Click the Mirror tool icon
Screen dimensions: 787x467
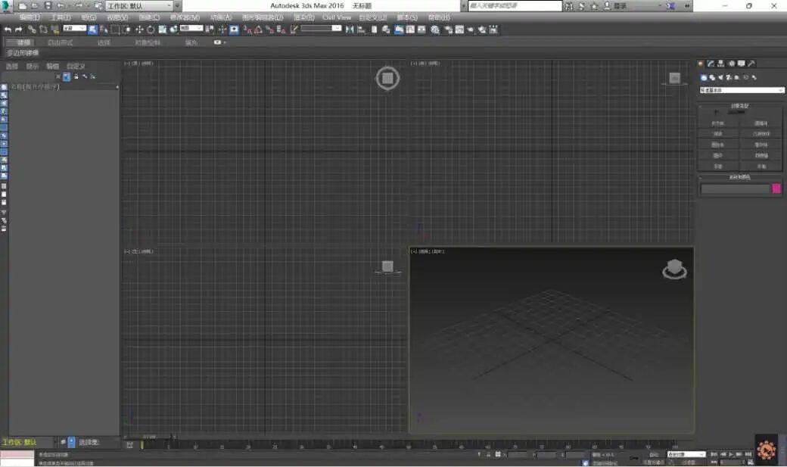click(349, 30)
